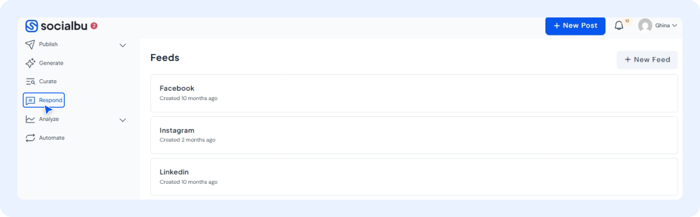700x217 pixels.
Task: Click the Respond chat bubble icon
Action: point(30,100)
